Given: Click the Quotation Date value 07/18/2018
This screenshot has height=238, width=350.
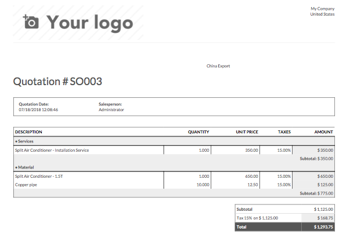Looking at the screenshot, I should coord(38,110).
